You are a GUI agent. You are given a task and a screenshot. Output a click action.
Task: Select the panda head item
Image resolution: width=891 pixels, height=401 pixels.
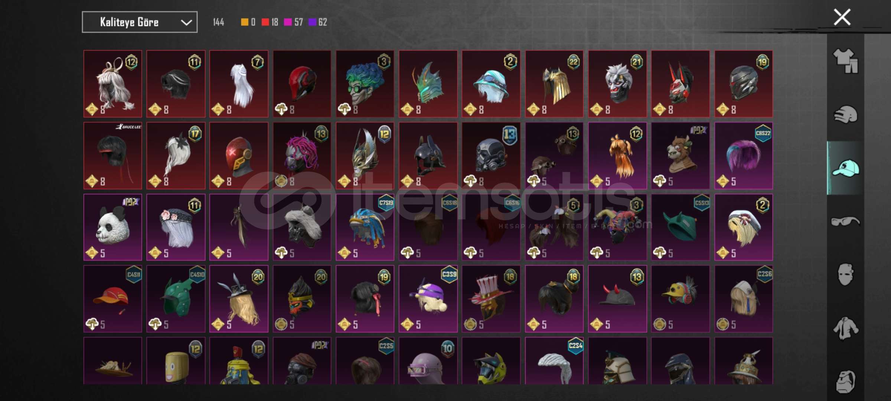(x=113, y=227)
